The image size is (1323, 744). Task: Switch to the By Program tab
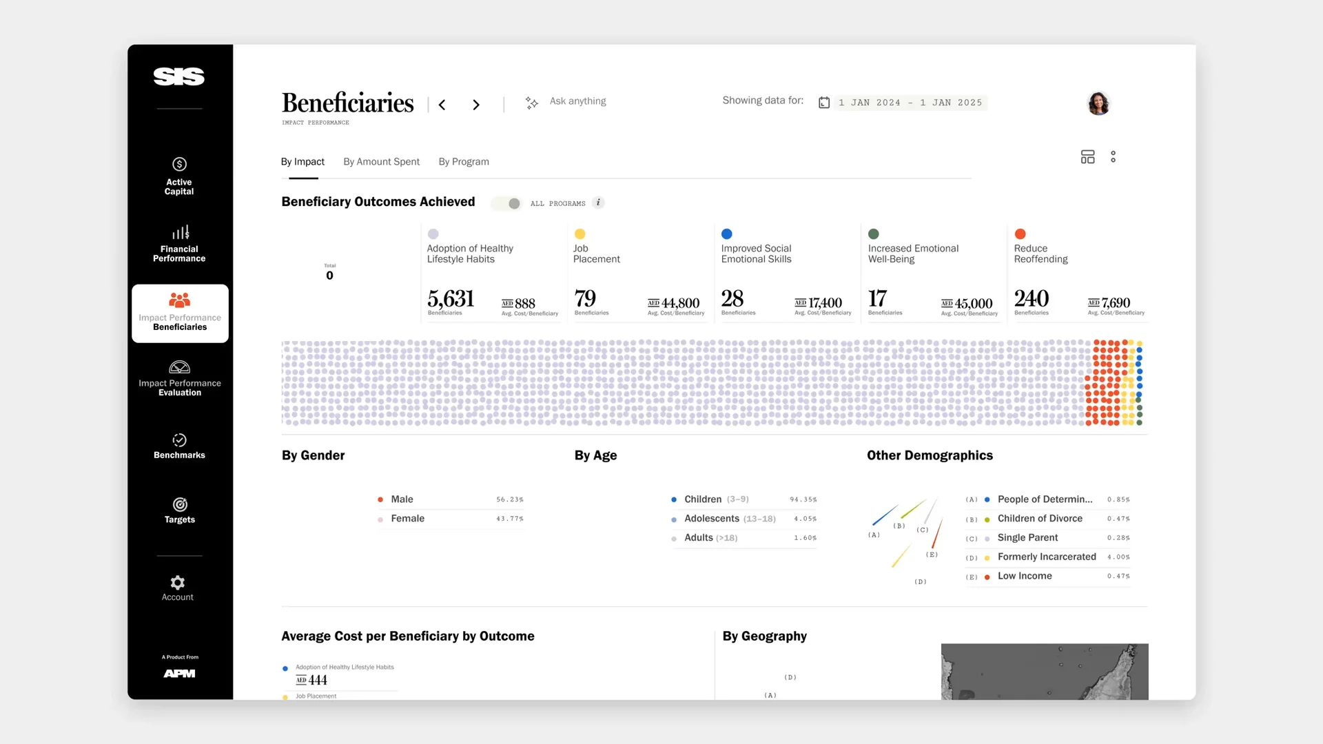[x=464, y=161]
